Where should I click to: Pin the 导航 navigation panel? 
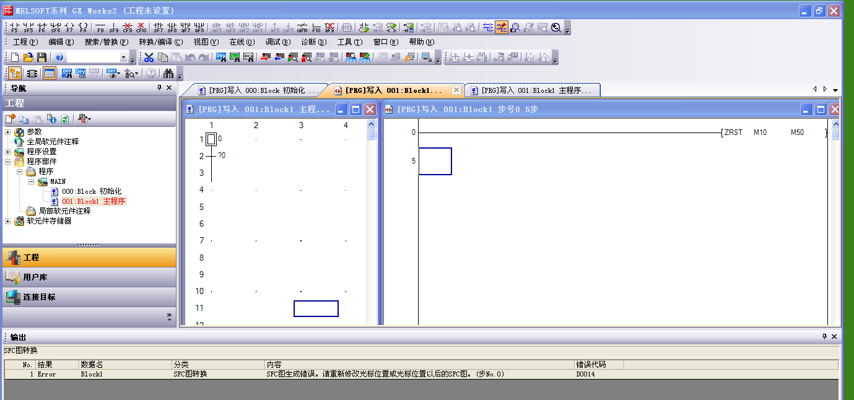tap(159, 88)
